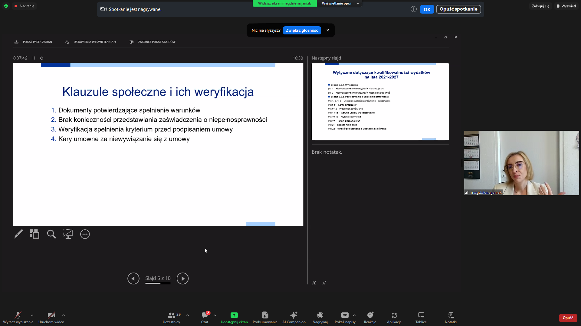Screen dimensions: 581x326
Task: Click Zwiększ głośność button
Action: 302,30
